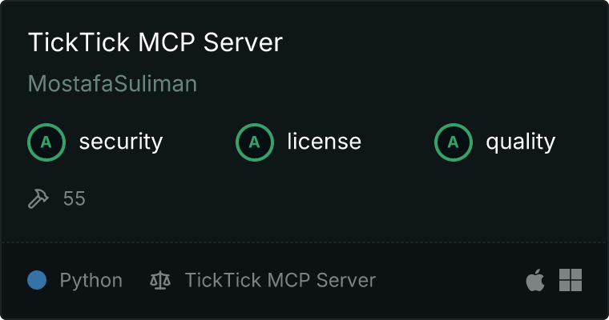This screenshot has width=609, height=320.
Task: Click the hammer tools icon
Action: point(38,198)
